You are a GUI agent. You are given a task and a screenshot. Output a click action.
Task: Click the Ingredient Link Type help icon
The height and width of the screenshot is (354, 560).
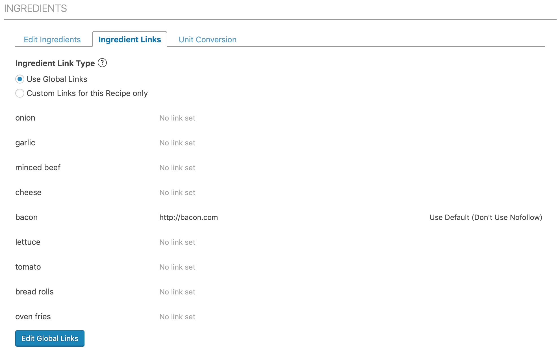[102, 63]
